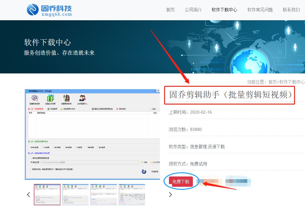Open the 联系我们 nav item
Screen dimensions: 305x207
291,10
